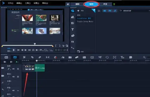150x97 pixels.
Task: Open the Sound Mixer
Action: (63, 57)
